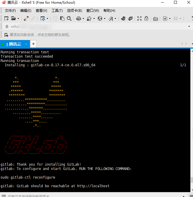This screenshot has width=193, height=197.
Task: Click the Connect/Reconnect toolbar icon
Action: 26,19
